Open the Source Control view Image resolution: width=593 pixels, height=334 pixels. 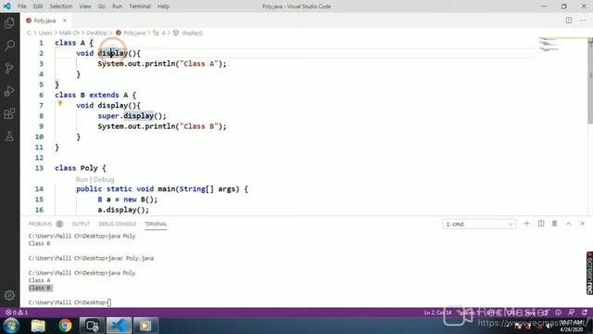(x=9, y=68)
